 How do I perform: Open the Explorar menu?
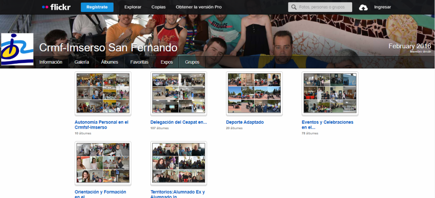[133, 7]
